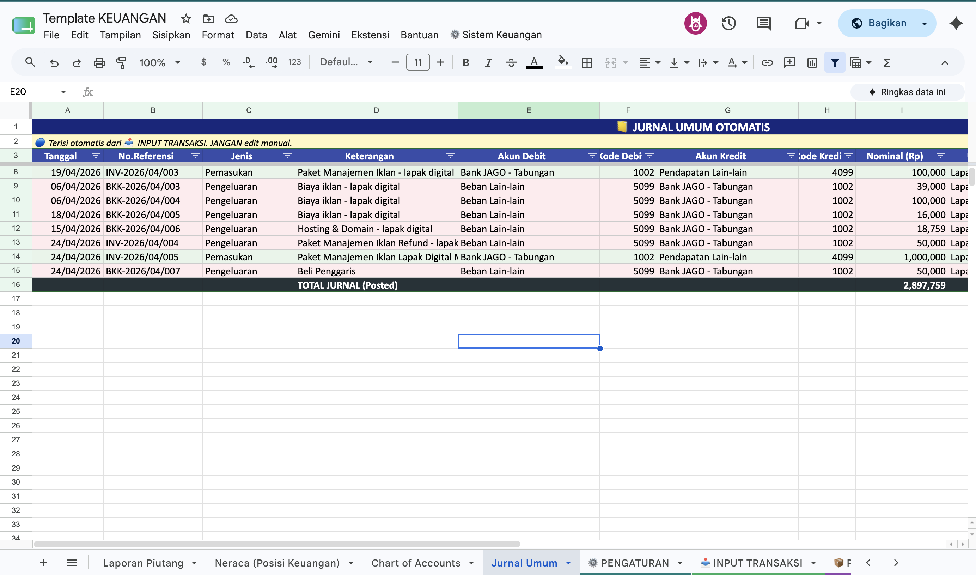Screen dimensions: 976x575
Task: Open the Sistem Keuangan custom menu
Action: click(x=496, y=35)
